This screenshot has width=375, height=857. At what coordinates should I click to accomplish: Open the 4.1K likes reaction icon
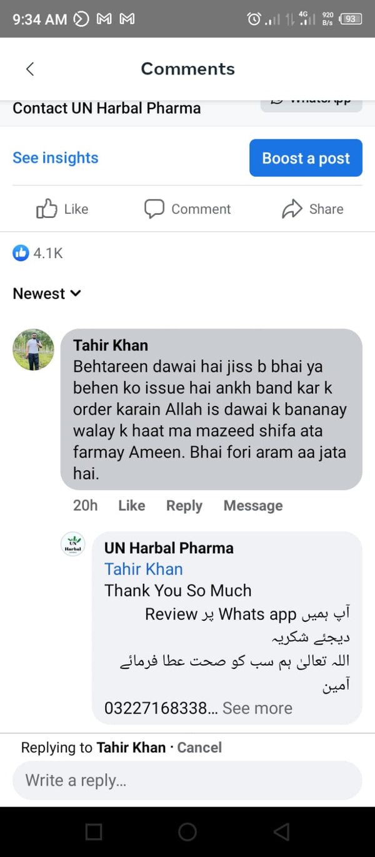[x=21, y=253]
